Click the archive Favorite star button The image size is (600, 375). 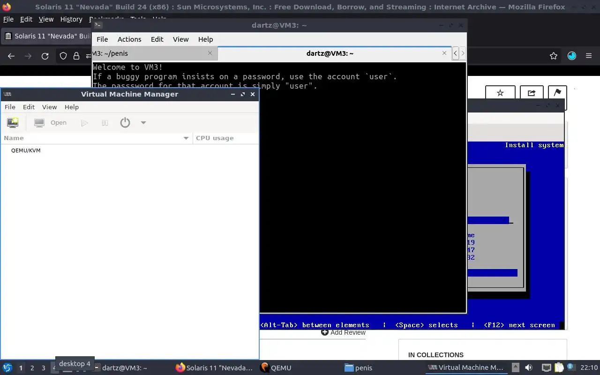(x=500, y=93)
